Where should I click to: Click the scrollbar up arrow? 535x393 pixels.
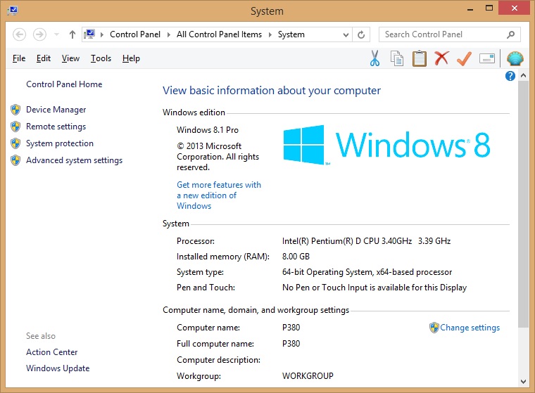click(523, 75)
